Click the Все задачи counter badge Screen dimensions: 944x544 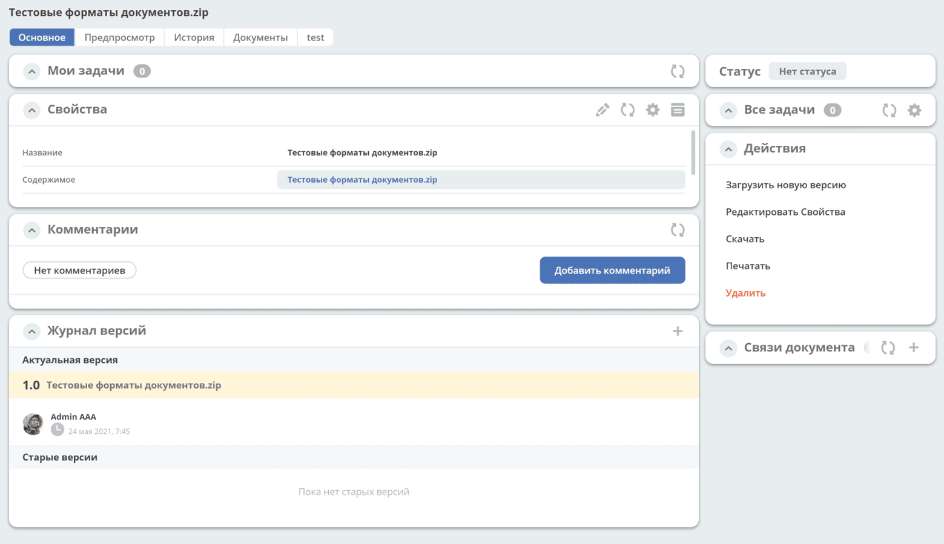pos(833,110)
